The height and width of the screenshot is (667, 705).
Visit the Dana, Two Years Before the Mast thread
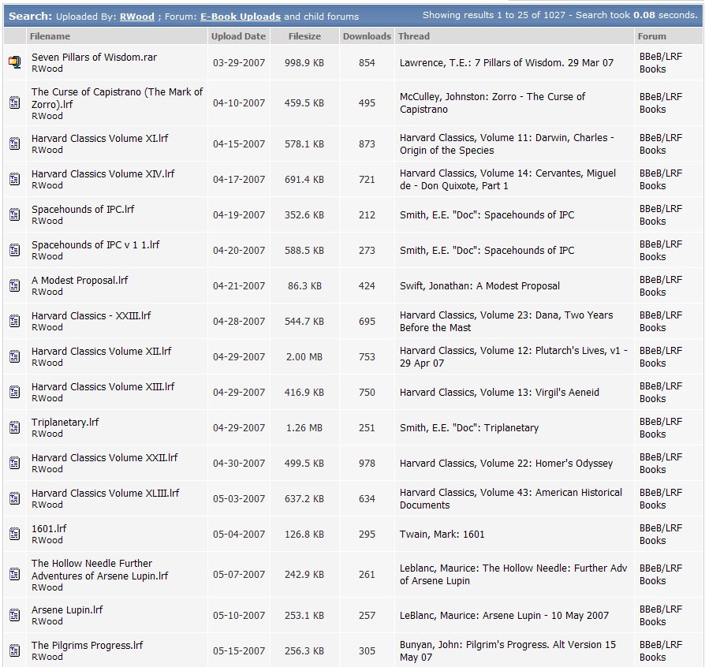click(x=506, y=322)
